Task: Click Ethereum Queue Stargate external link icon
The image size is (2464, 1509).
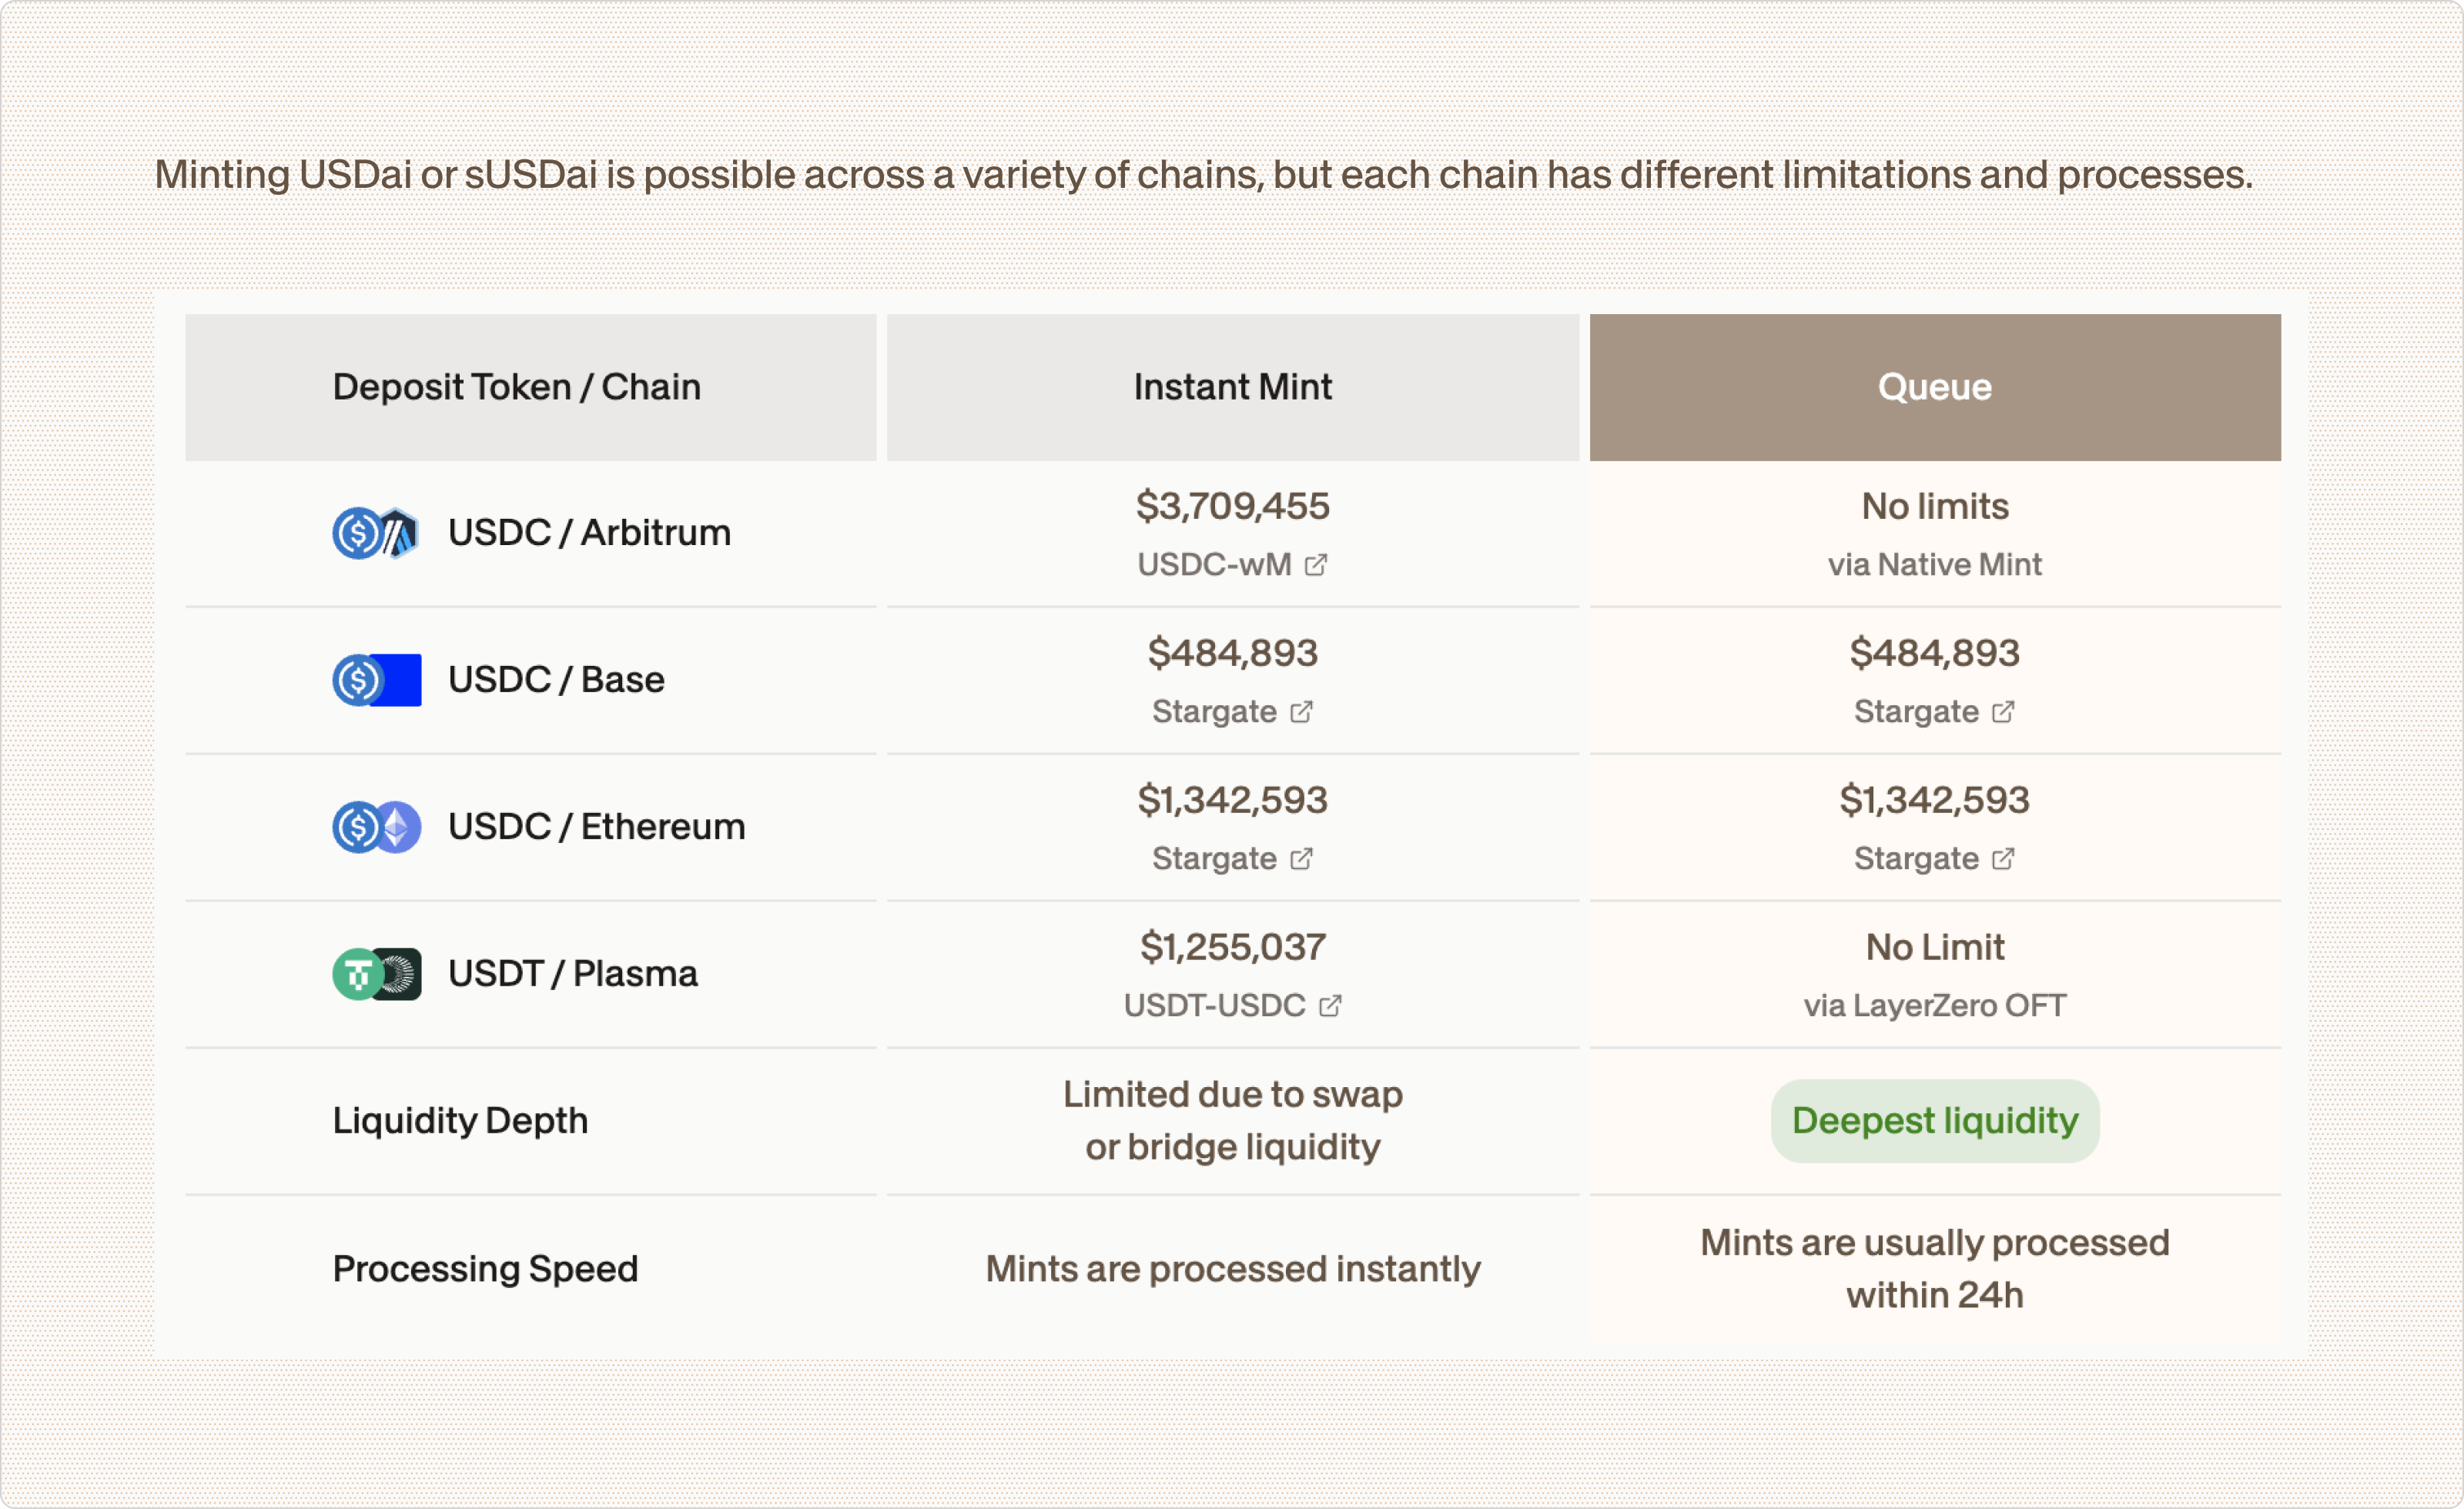Action: [x=2003, y=859]
